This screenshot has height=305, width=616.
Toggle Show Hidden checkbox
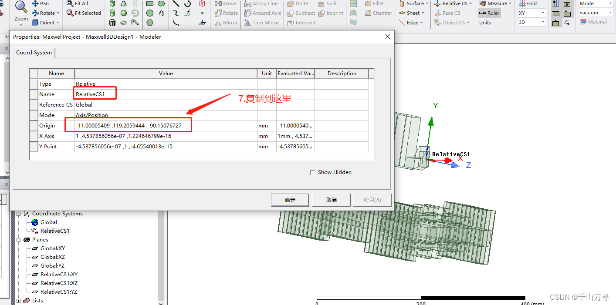(x=313, y=172)
